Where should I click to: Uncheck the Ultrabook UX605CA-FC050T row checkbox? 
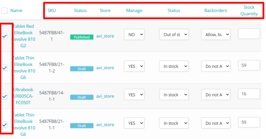pyautogui.click(x=5, y=96)
